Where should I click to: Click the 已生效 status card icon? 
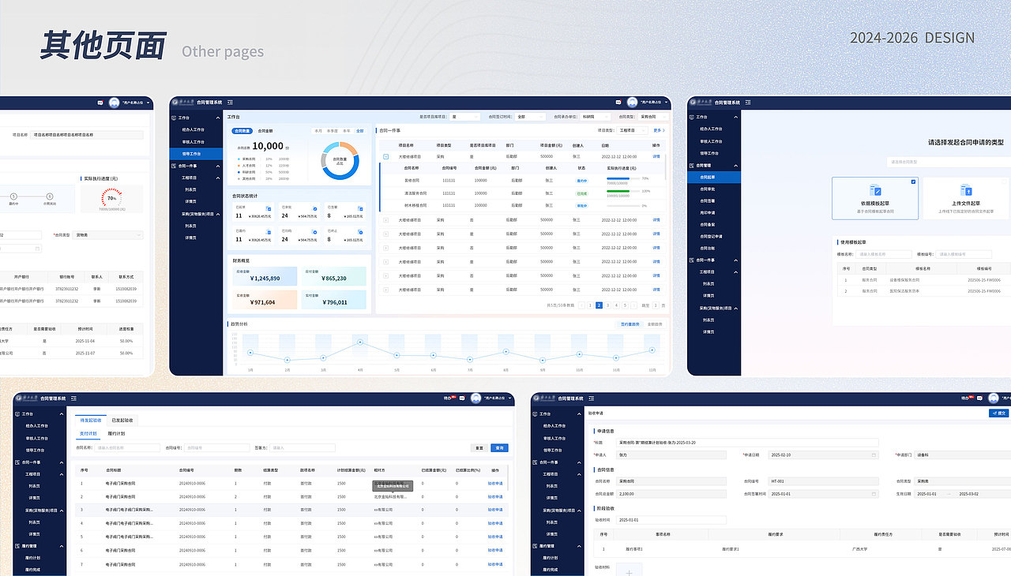point(360,208)
